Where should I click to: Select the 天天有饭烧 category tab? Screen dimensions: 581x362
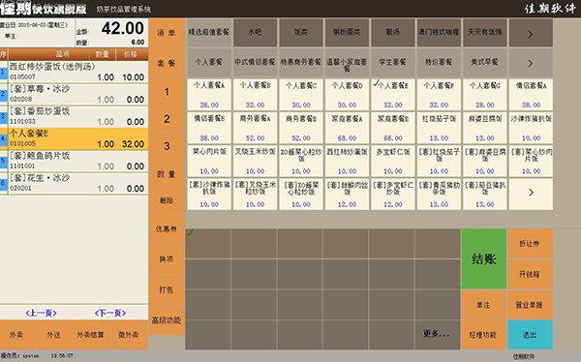[x=485, y=33]
